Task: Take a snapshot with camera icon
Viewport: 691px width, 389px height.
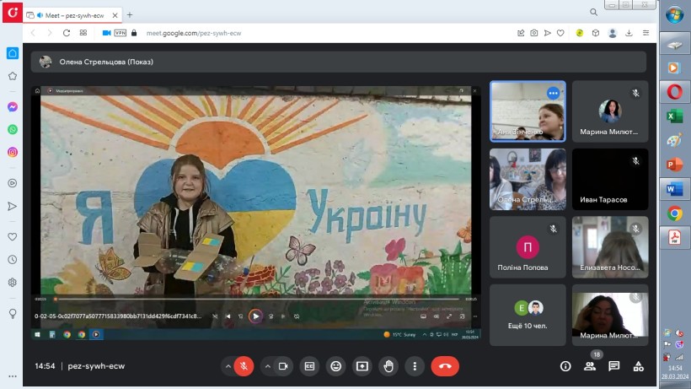Action: [533, 33]
